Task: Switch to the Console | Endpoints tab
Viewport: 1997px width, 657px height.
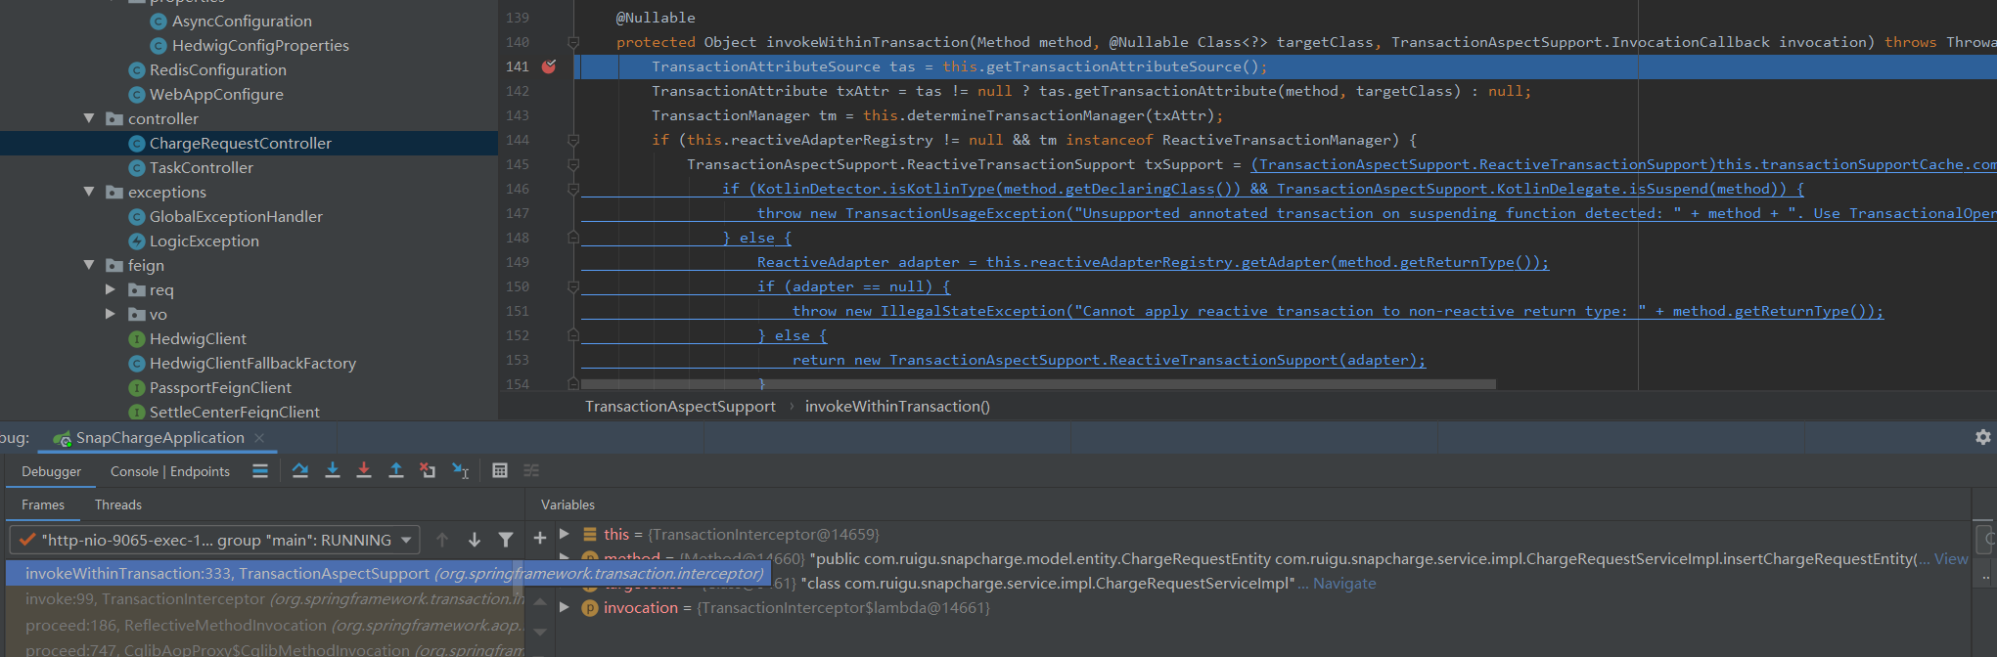Action: point(170,471)
